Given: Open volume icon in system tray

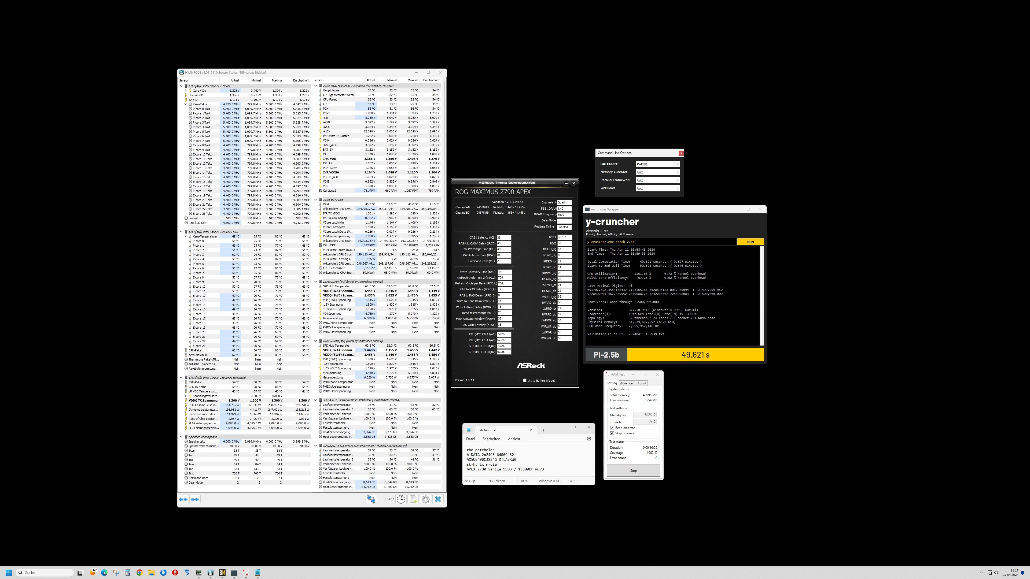Looking at the screenshot, I should 996,573.
